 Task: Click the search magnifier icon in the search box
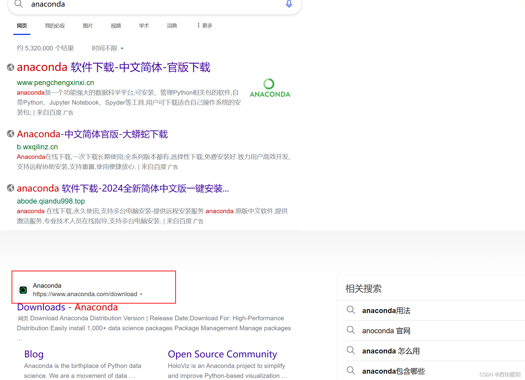coord(19,4)
